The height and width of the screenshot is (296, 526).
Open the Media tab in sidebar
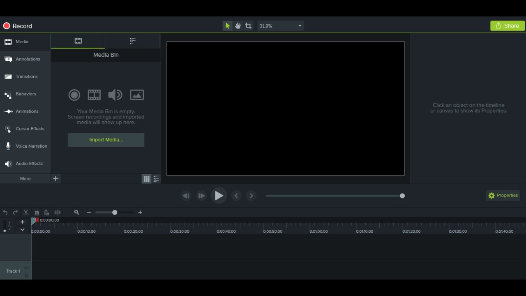(x=25, y=42)
